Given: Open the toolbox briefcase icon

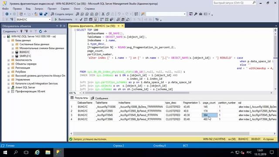Looking at the screenshot, I should [201, 14].
